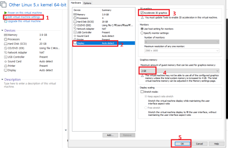Click Upgrade this virtual machine link
This screenshot has width=228, height=148.
point(24,21)
